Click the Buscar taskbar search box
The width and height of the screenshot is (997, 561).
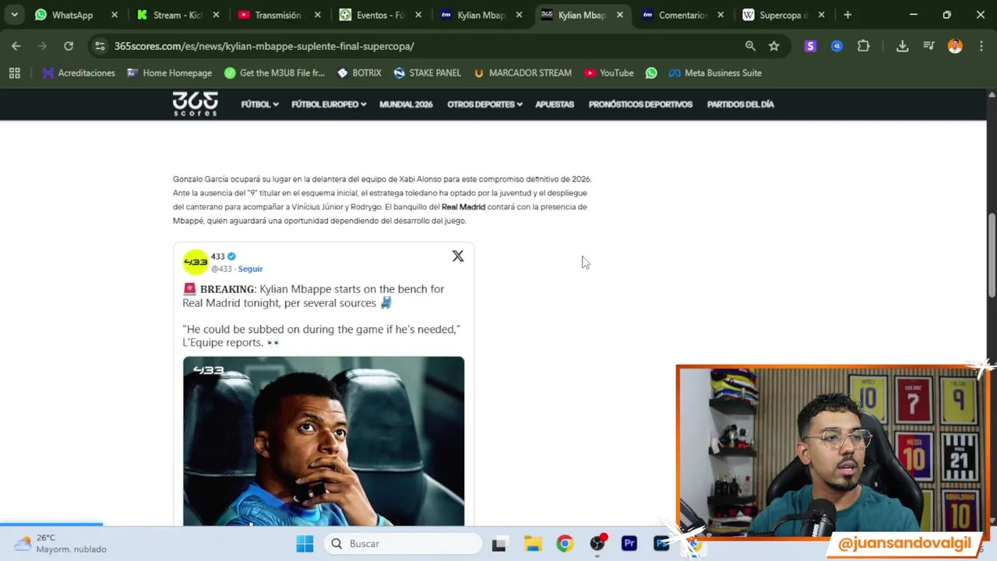[403, 543]
